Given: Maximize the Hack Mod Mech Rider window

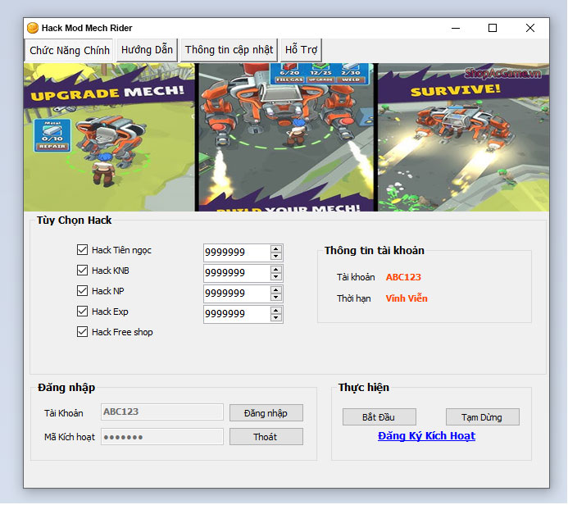Looking at the screenshot, I should pyautogui.click(x=493, y=28).
